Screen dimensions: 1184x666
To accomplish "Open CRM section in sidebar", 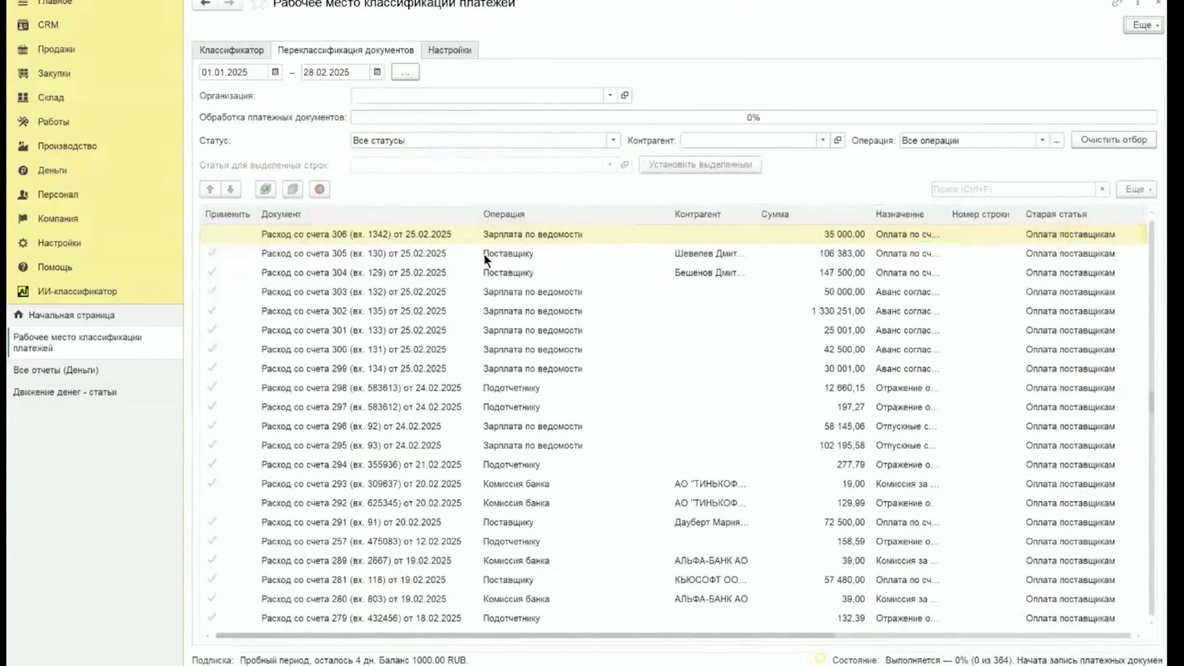I will [48, 25].
